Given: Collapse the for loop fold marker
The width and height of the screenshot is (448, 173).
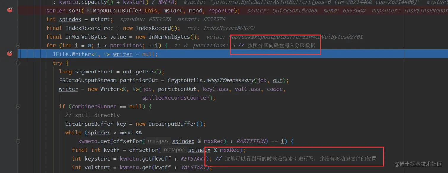Looking at the screenshot, I should [x=18, y=46].
